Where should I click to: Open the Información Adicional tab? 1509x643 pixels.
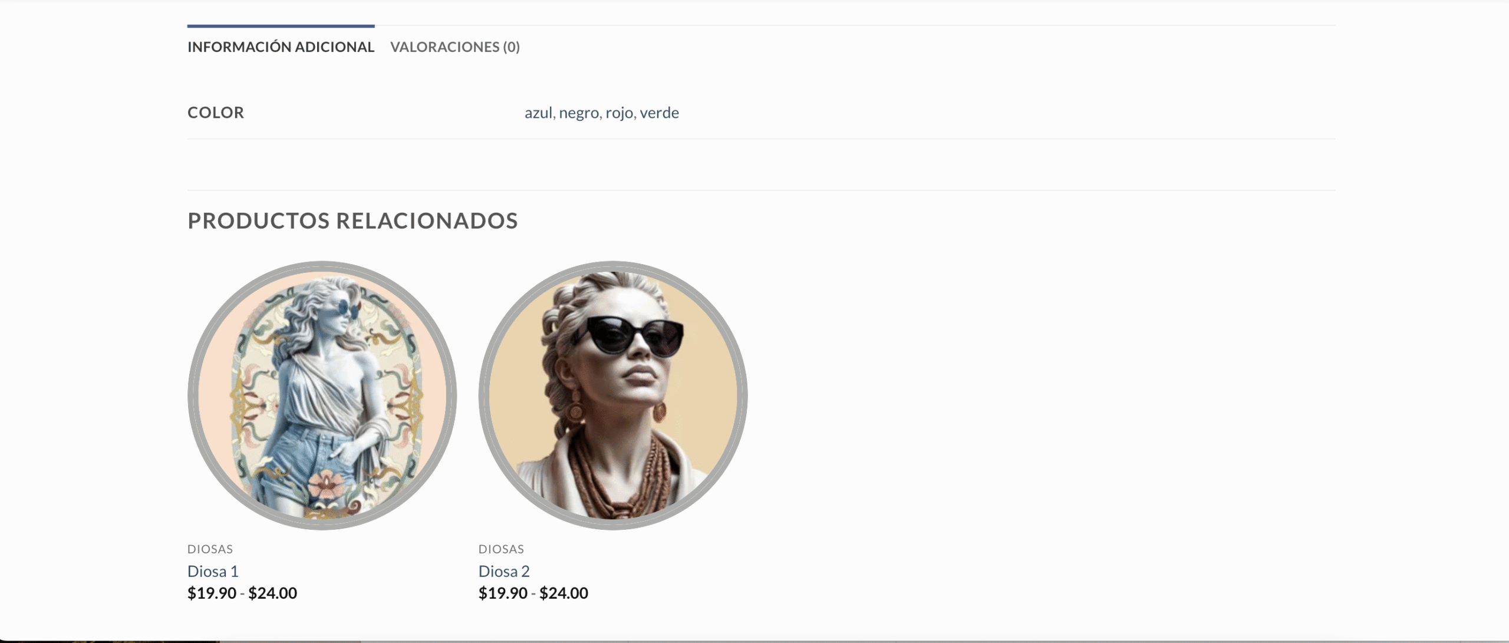pyautogui.click(x=281, y=47)
